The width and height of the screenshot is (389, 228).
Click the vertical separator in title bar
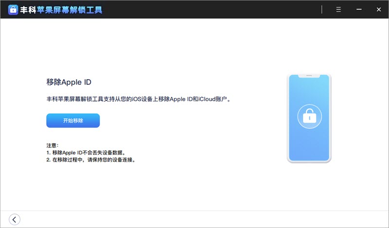point(322,10)
